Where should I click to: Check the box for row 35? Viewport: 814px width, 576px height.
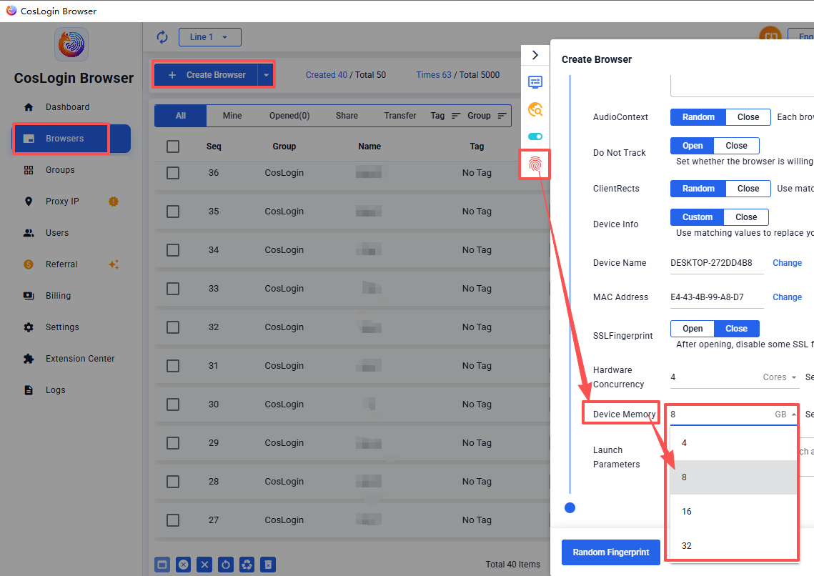pos(173,212)
